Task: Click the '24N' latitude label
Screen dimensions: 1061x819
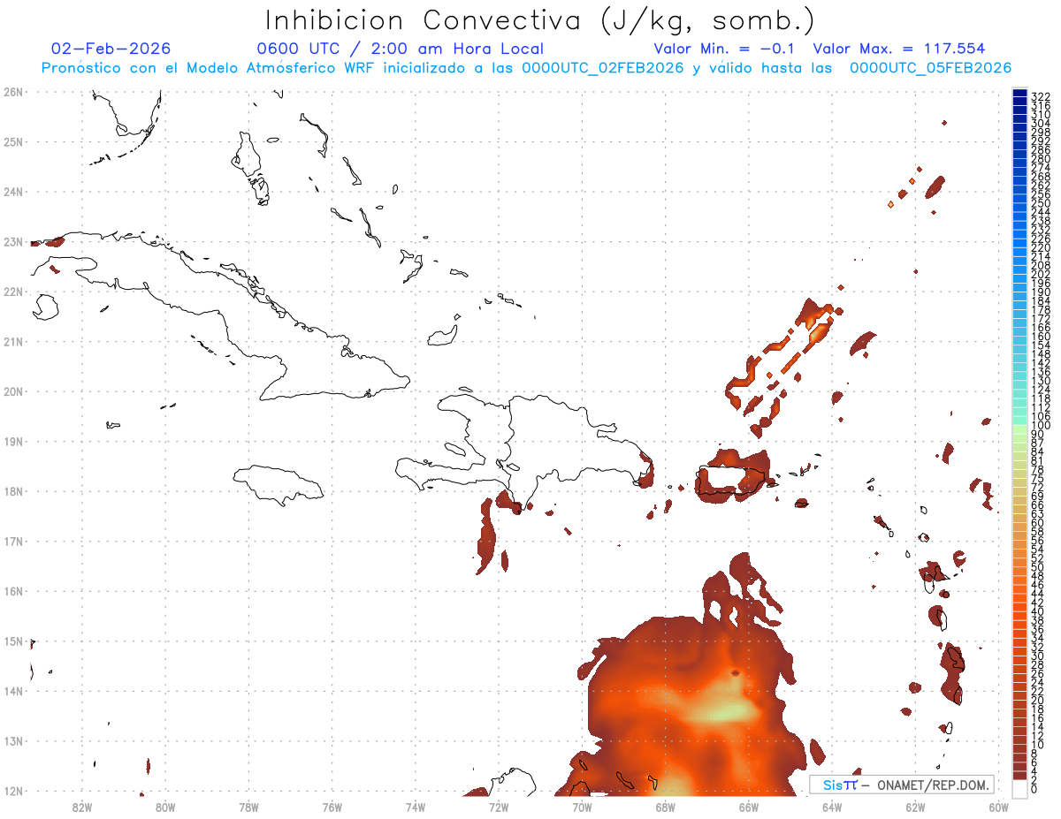Action: [x=12, y=192]
